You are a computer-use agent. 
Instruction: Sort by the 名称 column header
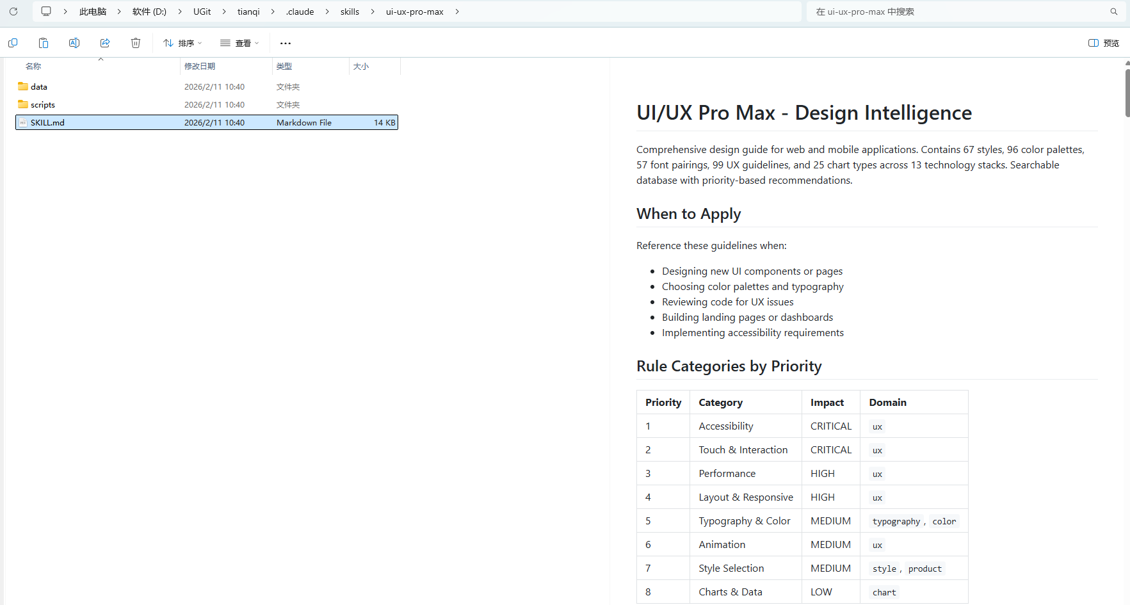33,67
